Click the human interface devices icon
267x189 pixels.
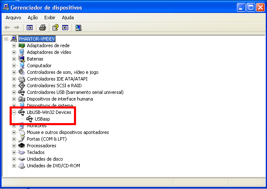coord(22,99)
